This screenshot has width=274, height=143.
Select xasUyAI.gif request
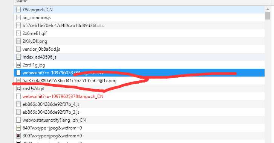(x=139, y=89)
